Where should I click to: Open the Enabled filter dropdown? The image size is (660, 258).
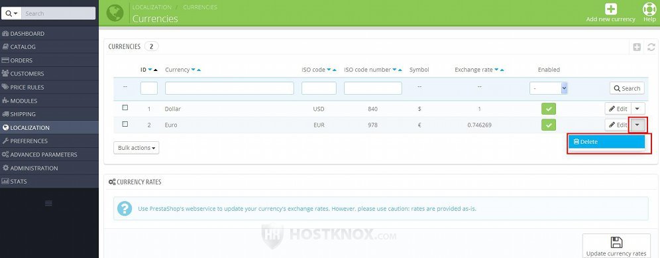point(549,88)
